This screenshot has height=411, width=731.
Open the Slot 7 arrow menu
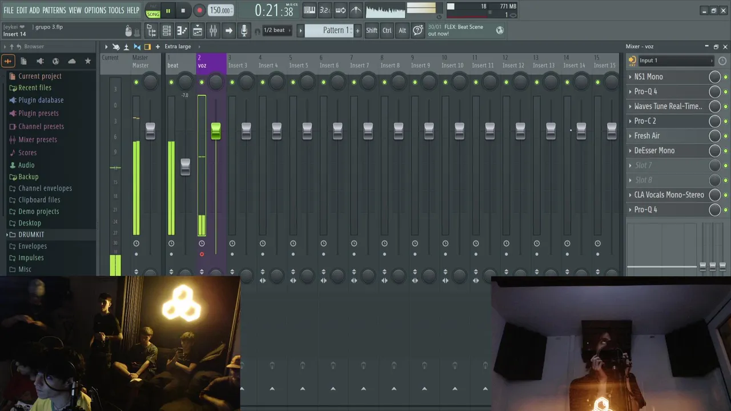630,165
